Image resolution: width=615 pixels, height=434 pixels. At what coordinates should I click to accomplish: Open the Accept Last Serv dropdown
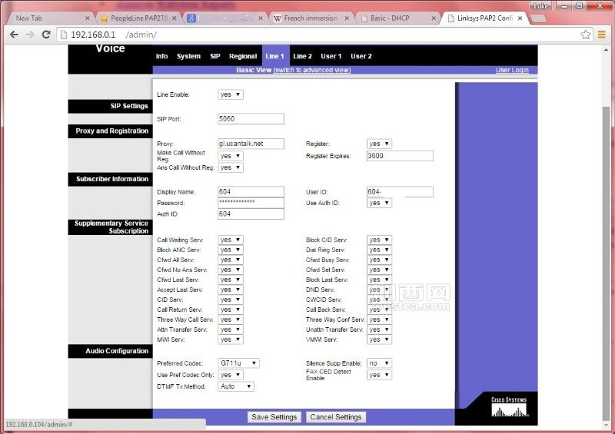pos(230,290)
